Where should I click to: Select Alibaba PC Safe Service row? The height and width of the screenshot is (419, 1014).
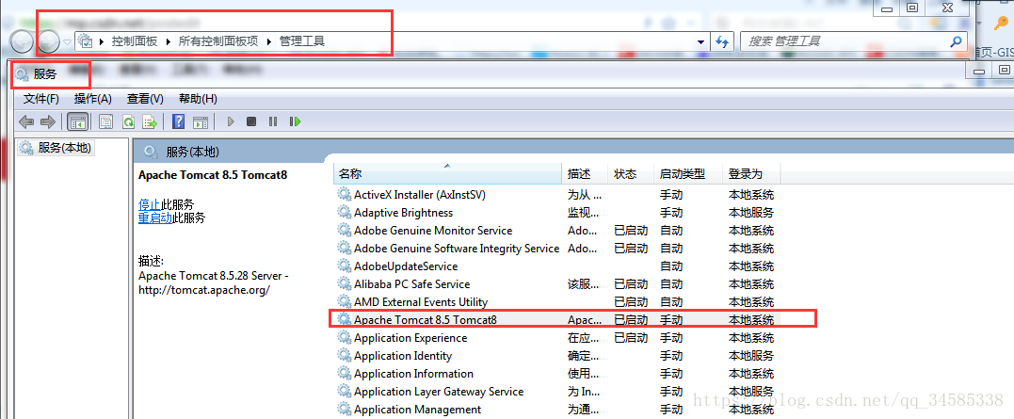tap(557, 284)
